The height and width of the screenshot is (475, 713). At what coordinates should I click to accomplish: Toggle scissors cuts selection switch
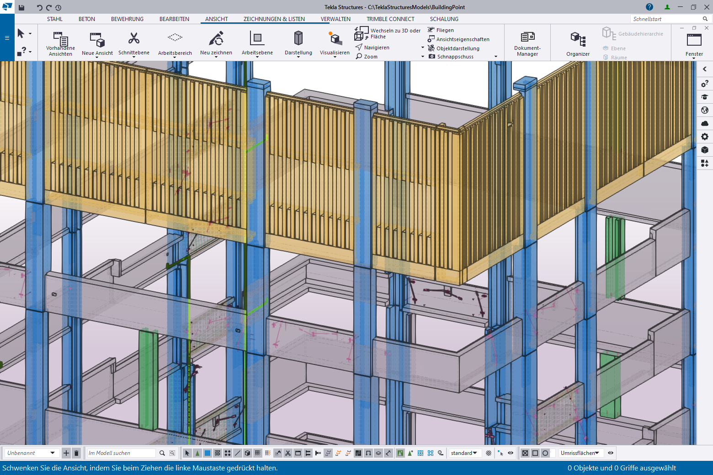pos(287,453)
